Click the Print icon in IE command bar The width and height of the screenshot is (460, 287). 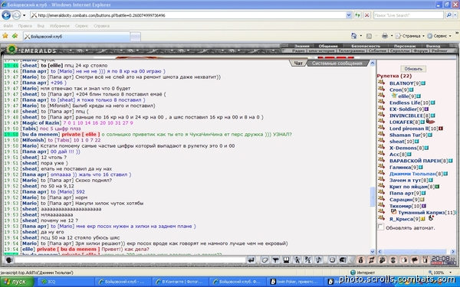[x=385, y=36]
